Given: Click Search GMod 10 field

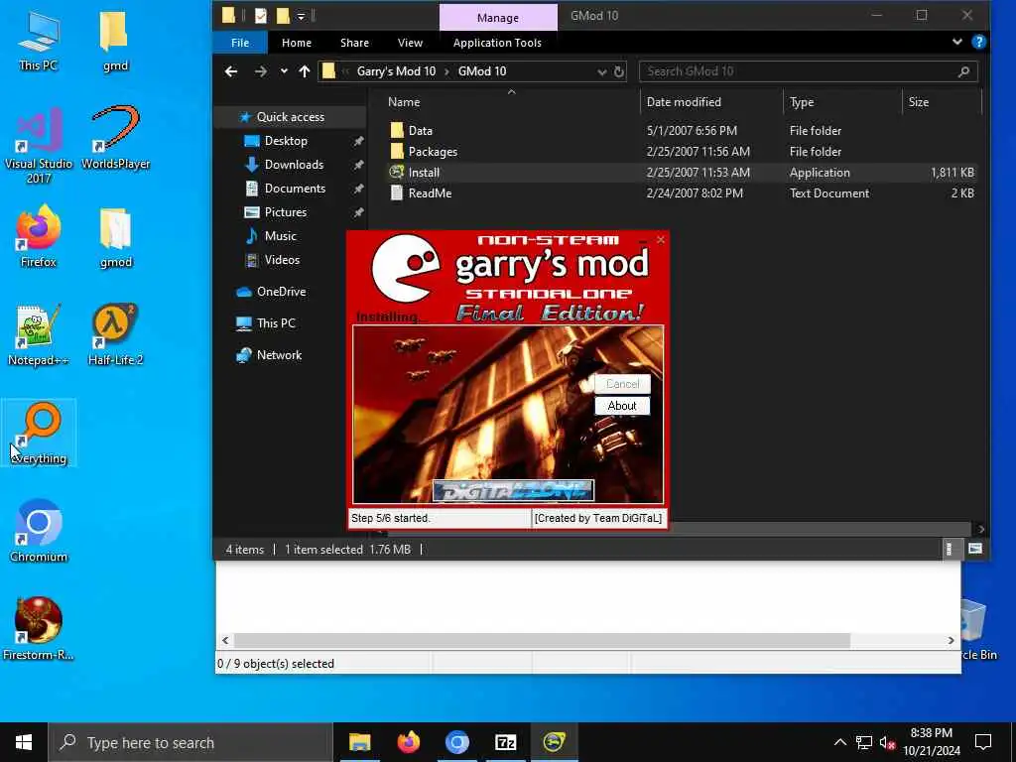Looking at the screenshot, I should tap(808, 71).
